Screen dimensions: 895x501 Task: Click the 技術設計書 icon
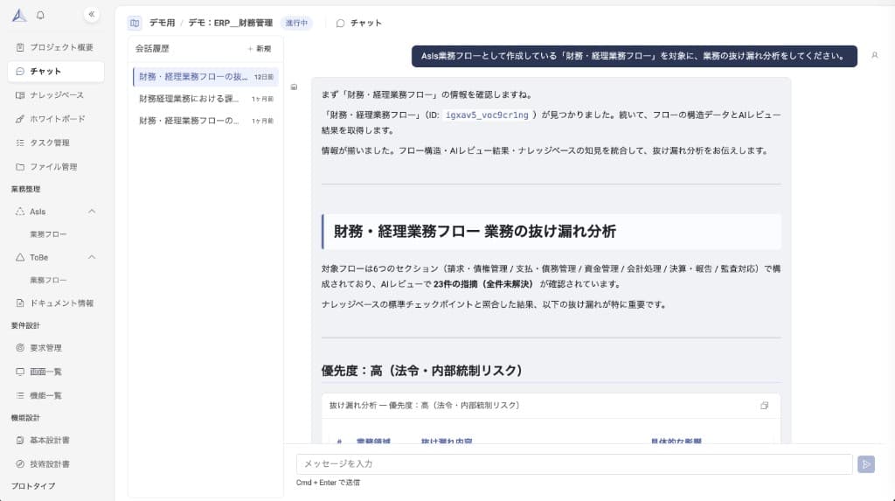[20, 464]
